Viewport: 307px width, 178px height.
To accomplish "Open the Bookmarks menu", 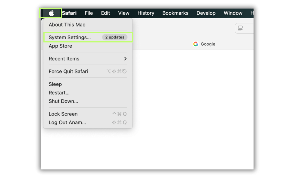I will click(x=175, y=13).
